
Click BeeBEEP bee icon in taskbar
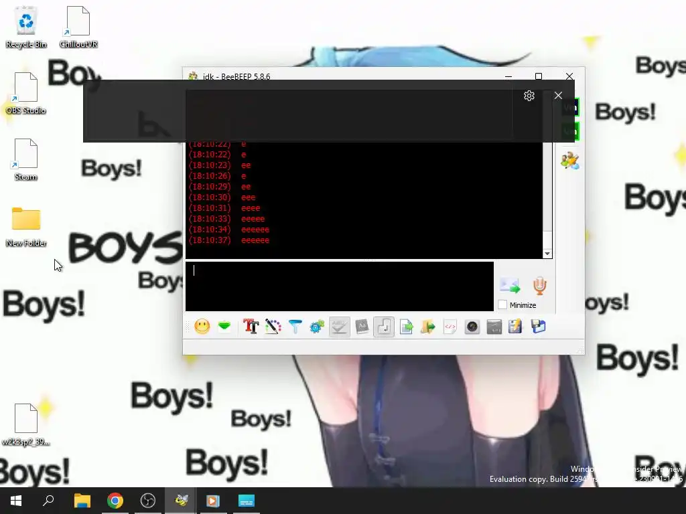181,501
